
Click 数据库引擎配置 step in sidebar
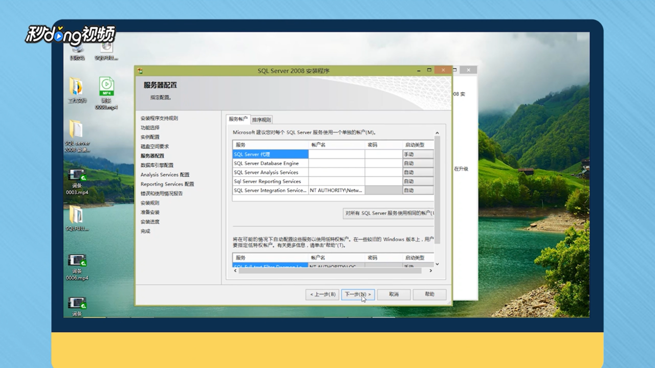(x=157, y=165)
